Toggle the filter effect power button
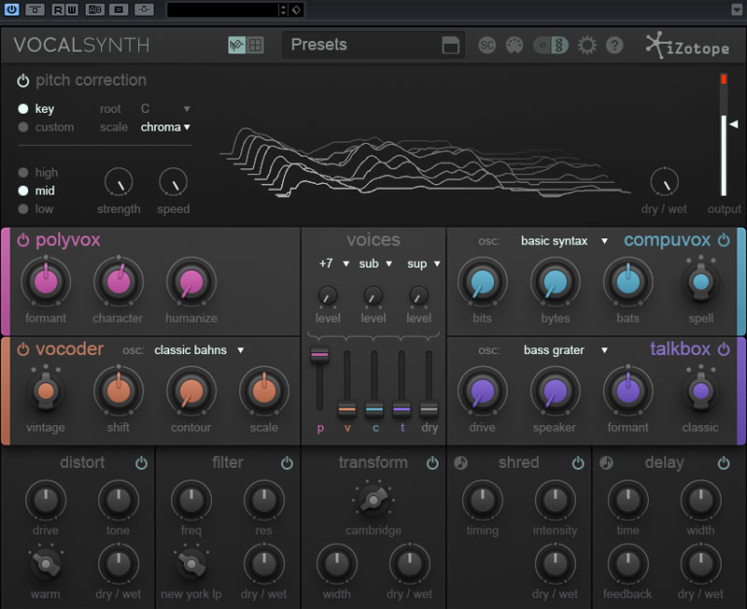747x609 pixels. [x=287, y=462]
